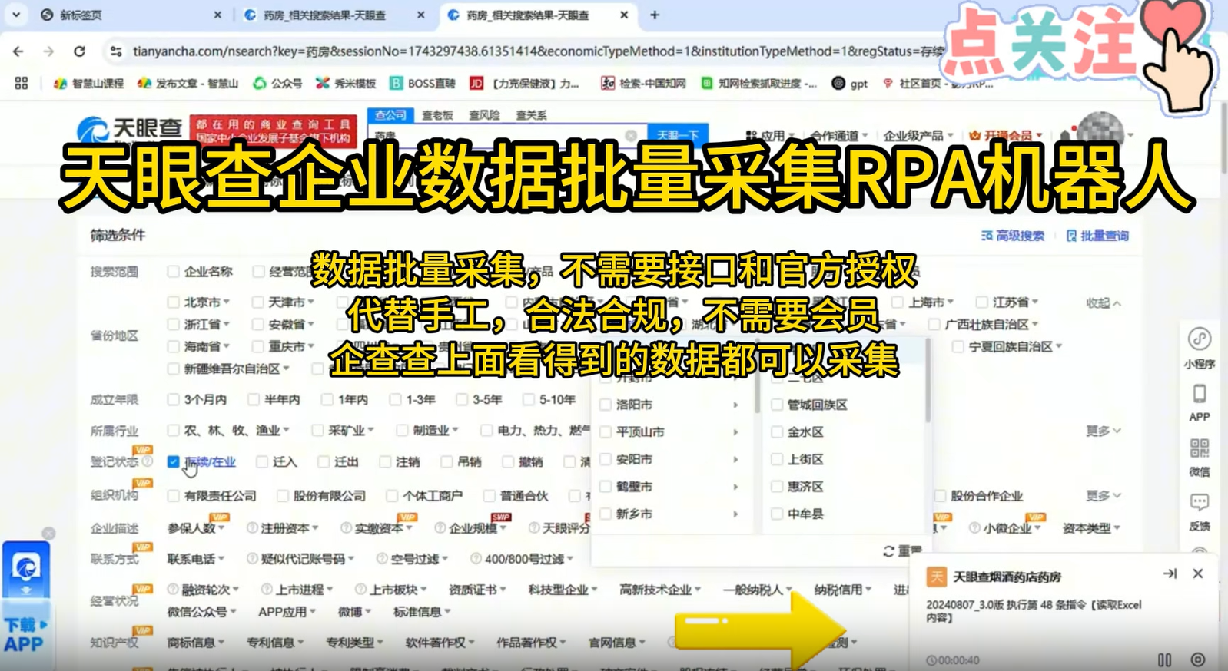The height and width of the screenshot is (671, 1228).
Task: Expand the 注册资本 dropdown
Action: (x=290, y=528)
